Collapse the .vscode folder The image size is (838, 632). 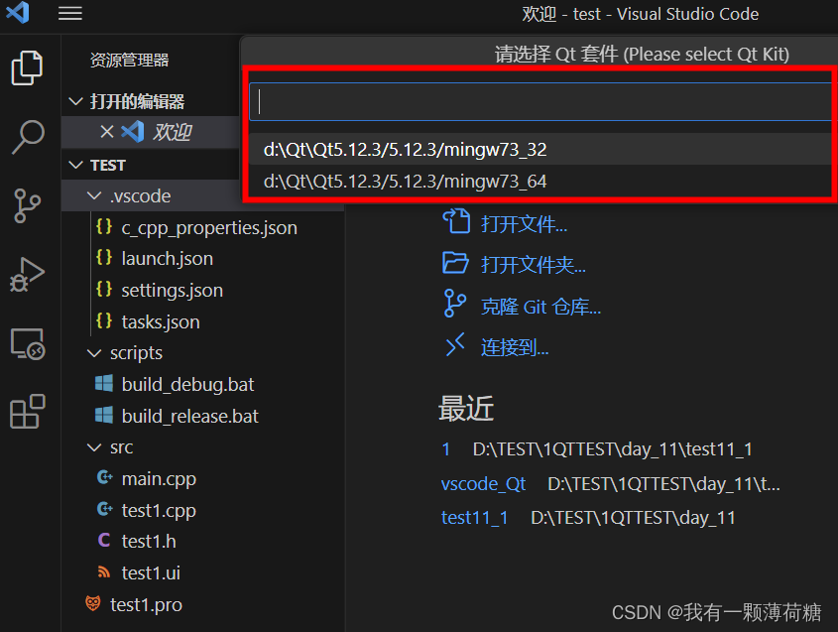tap(94, 195)
